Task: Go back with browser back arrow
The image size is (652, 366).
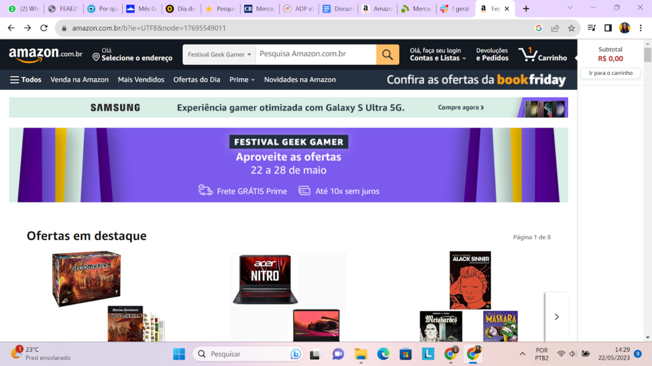Action: [11, 28]
